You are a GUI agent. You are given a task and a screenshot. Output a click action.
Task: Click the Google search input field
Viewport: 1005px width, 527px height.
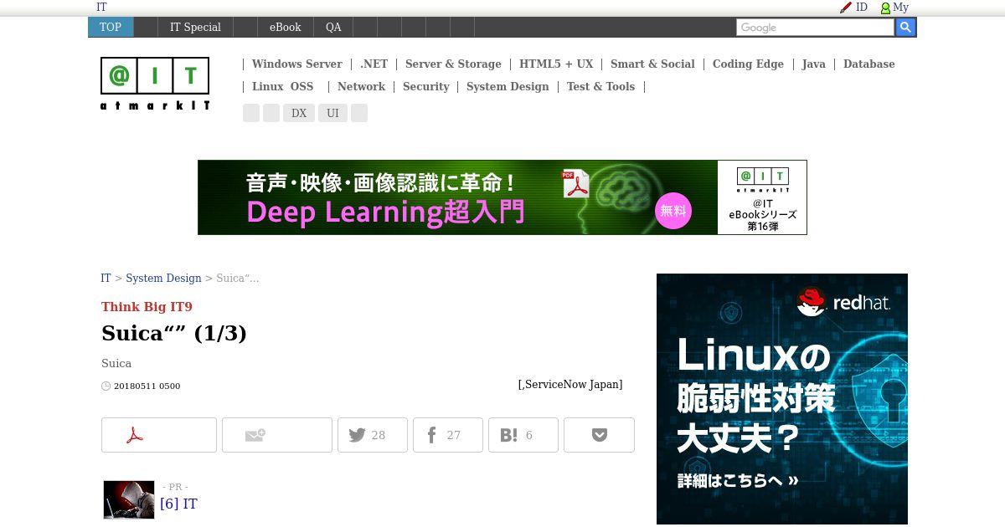click(815, 28)
